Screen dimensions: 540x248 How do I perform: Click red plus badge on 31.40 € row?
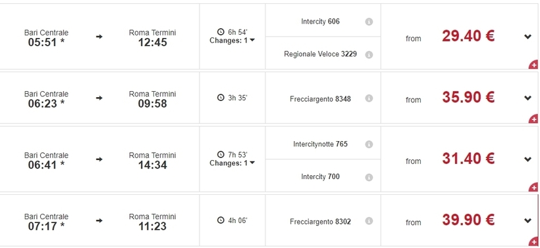pyautogui.click(x=534, y=187)
